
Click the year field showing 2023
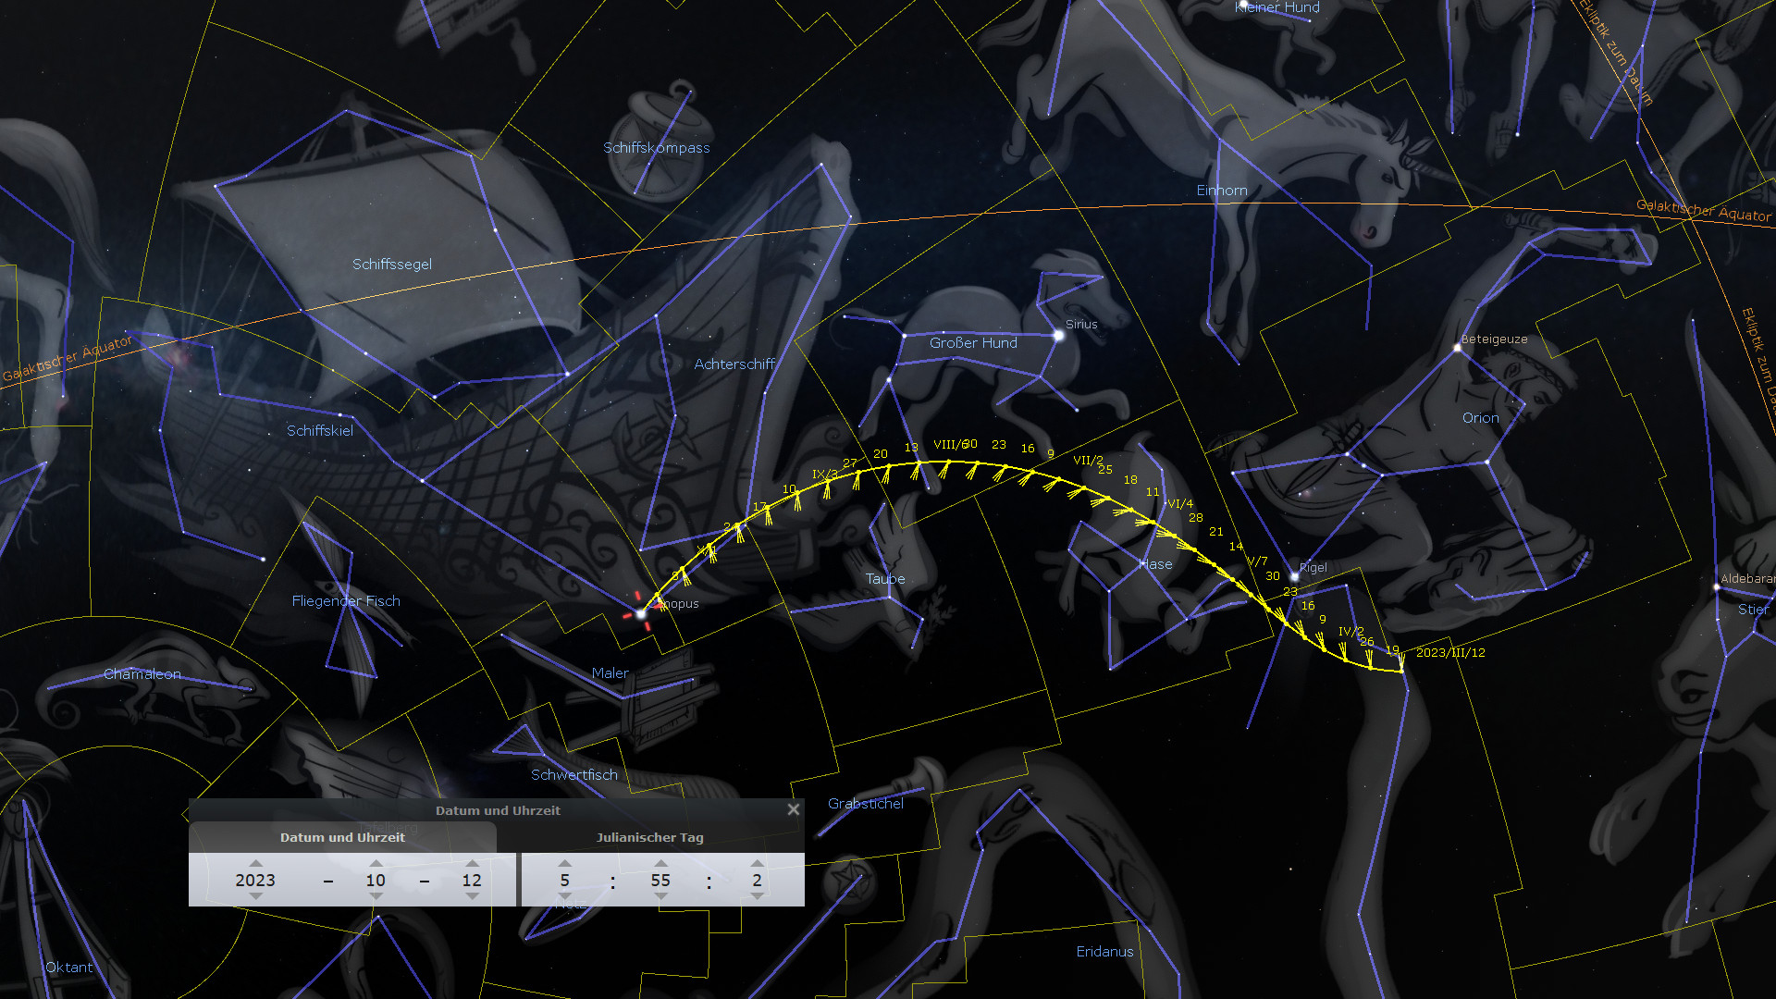(255, 880)
